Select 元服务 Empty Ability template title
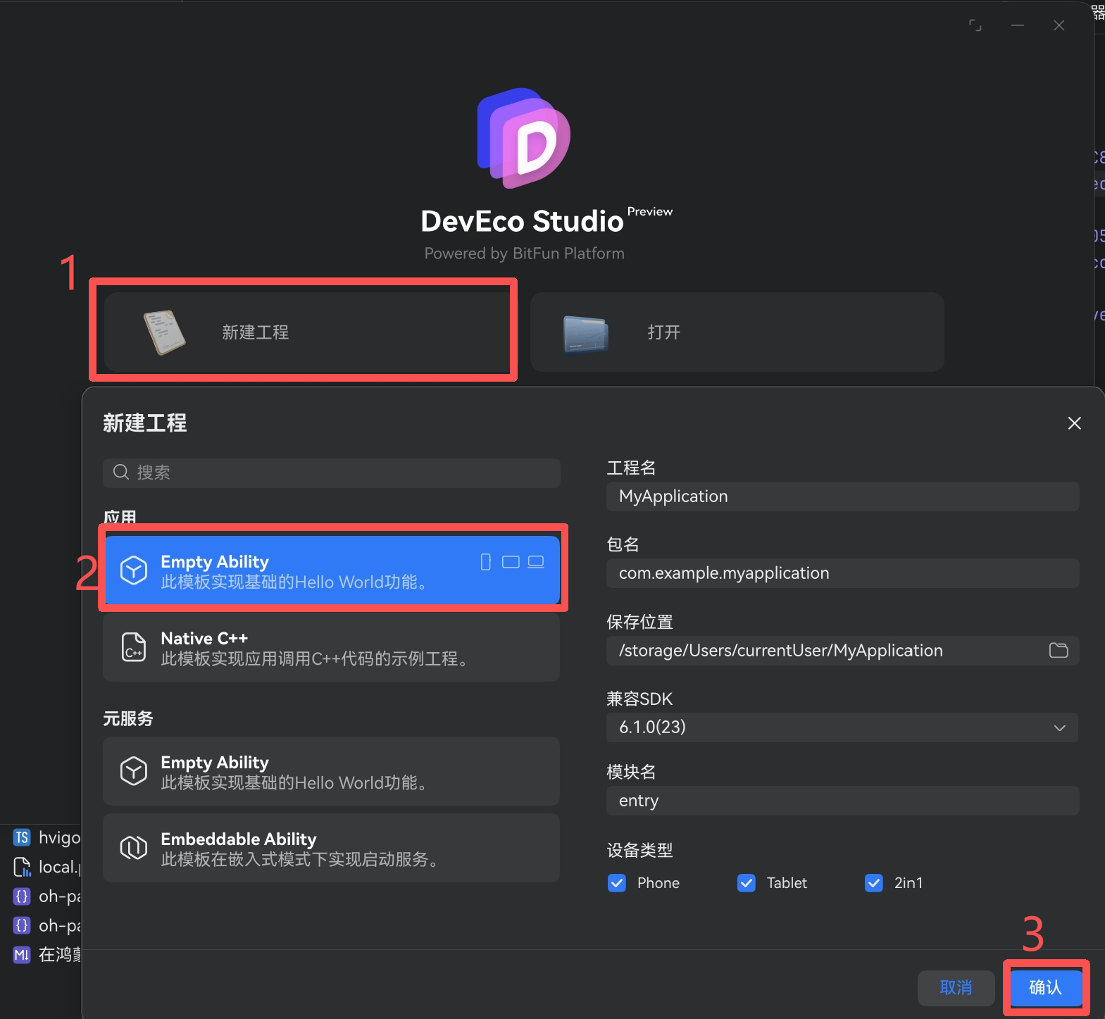The height and width of the screenshot is (1019, 1105). click(x=215, y=762)
